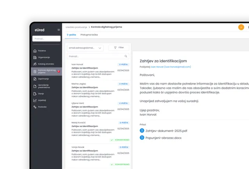The height and width of the screenshot is (169, 249).
Task: Open the Zahtjev-dokument-2025.pdf attachment
Action: coord(166,131)
